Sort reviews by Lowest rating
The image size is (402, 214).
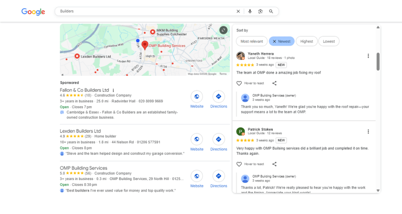(329, 41)
